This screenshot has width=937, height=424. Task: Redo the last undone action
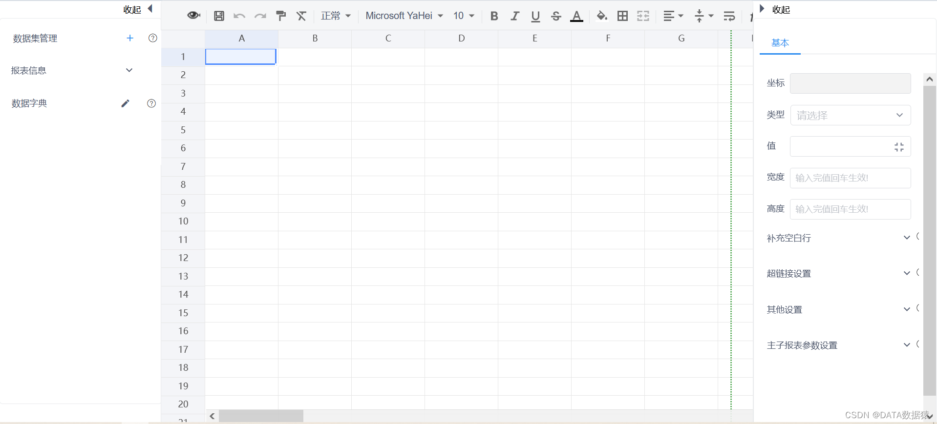[260, 16]
